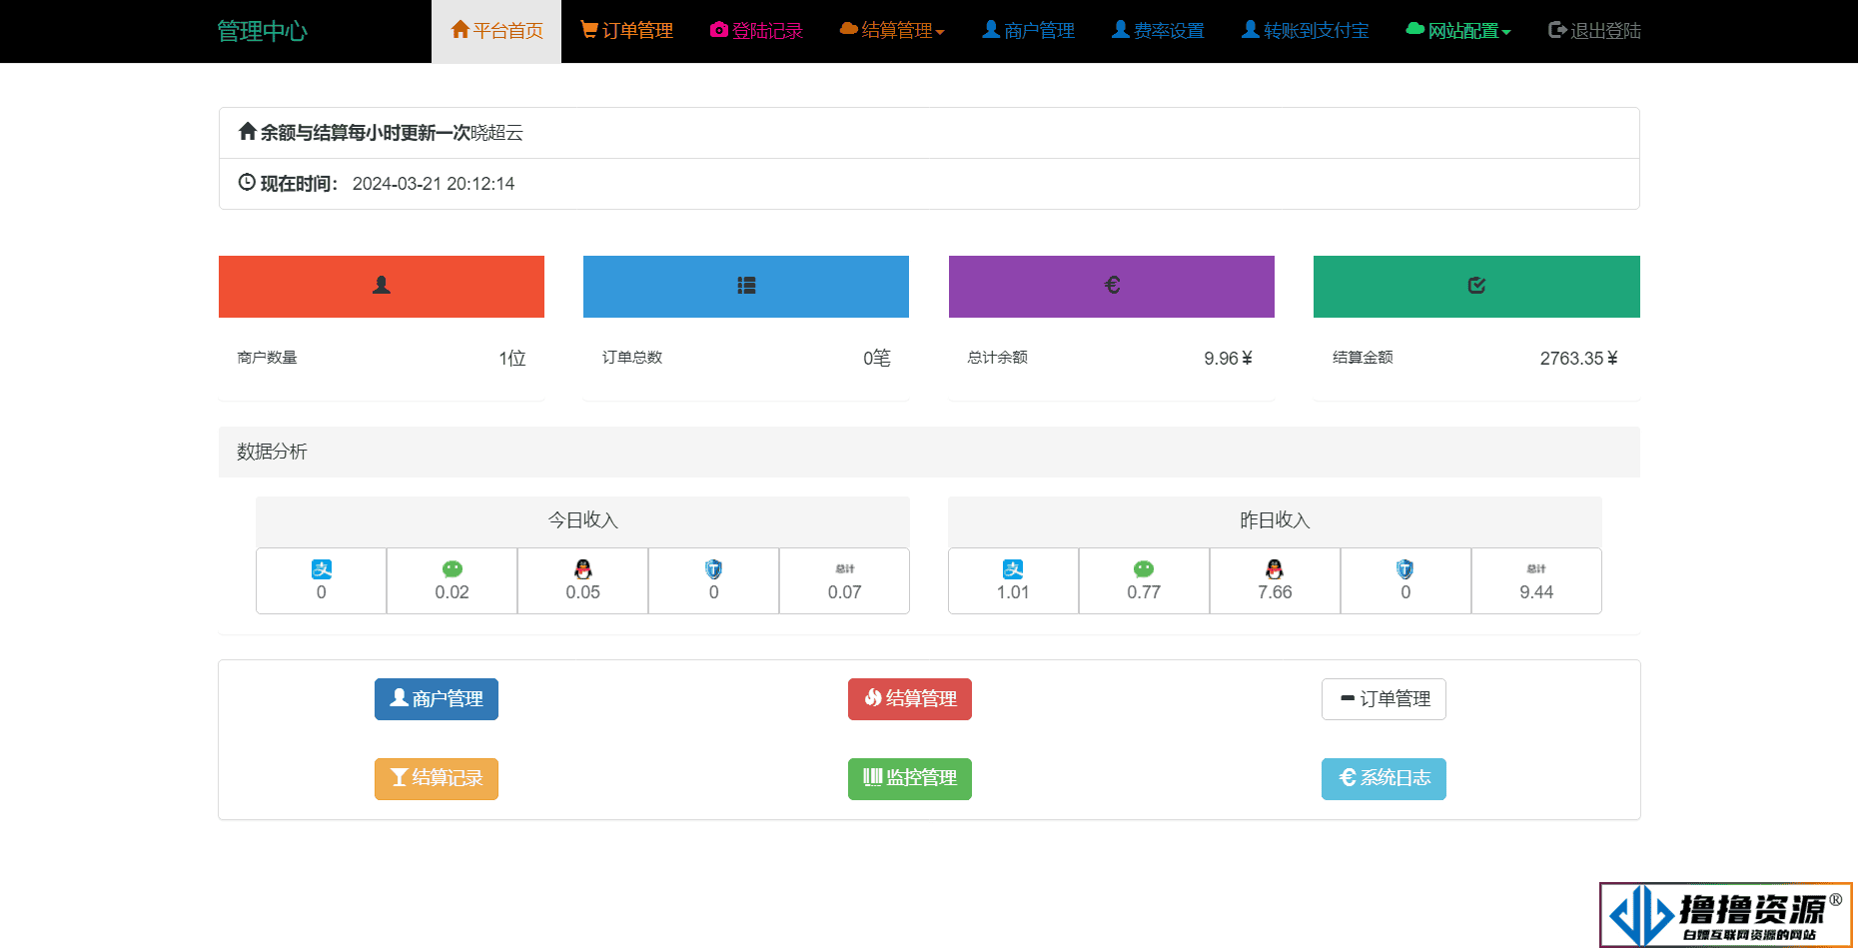Screen dimensions: 1858x948
Task: Click 总计 icon under 今日收入
Action: pos(845,569)
